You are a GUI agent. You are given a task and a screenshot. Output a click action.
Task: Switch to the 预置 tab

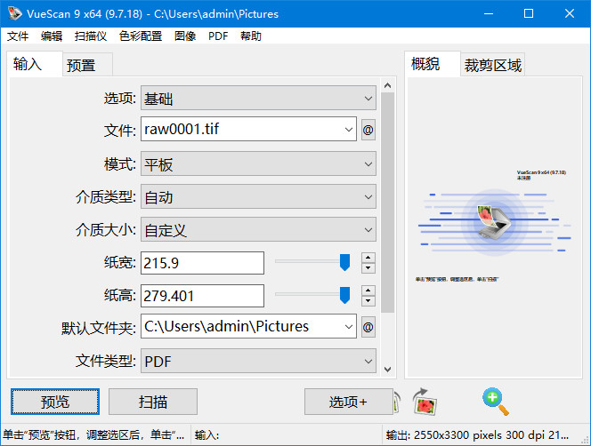coord(87,65)
